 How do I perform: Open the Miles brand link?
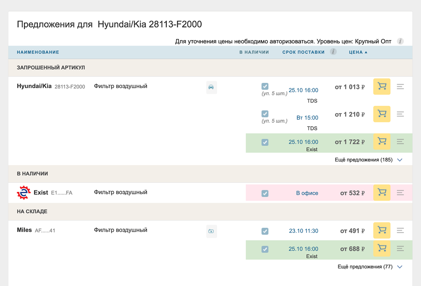(24, 230)
